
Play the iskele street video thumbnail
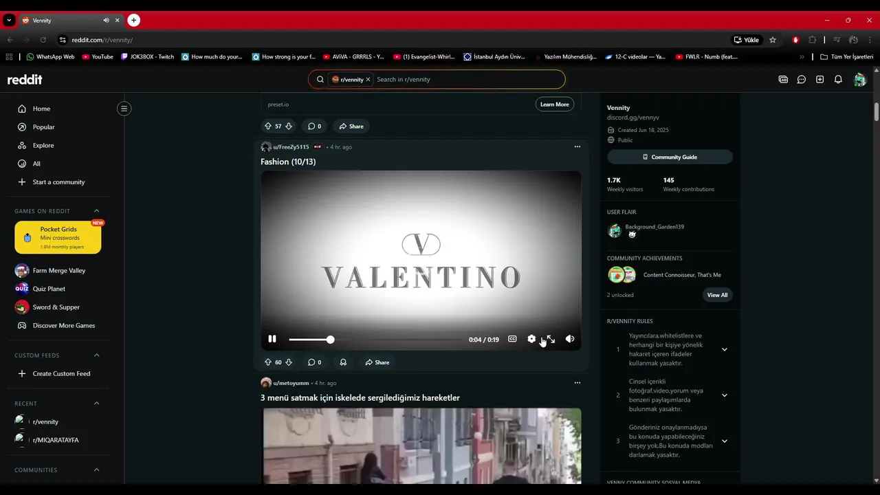(421, 446)
